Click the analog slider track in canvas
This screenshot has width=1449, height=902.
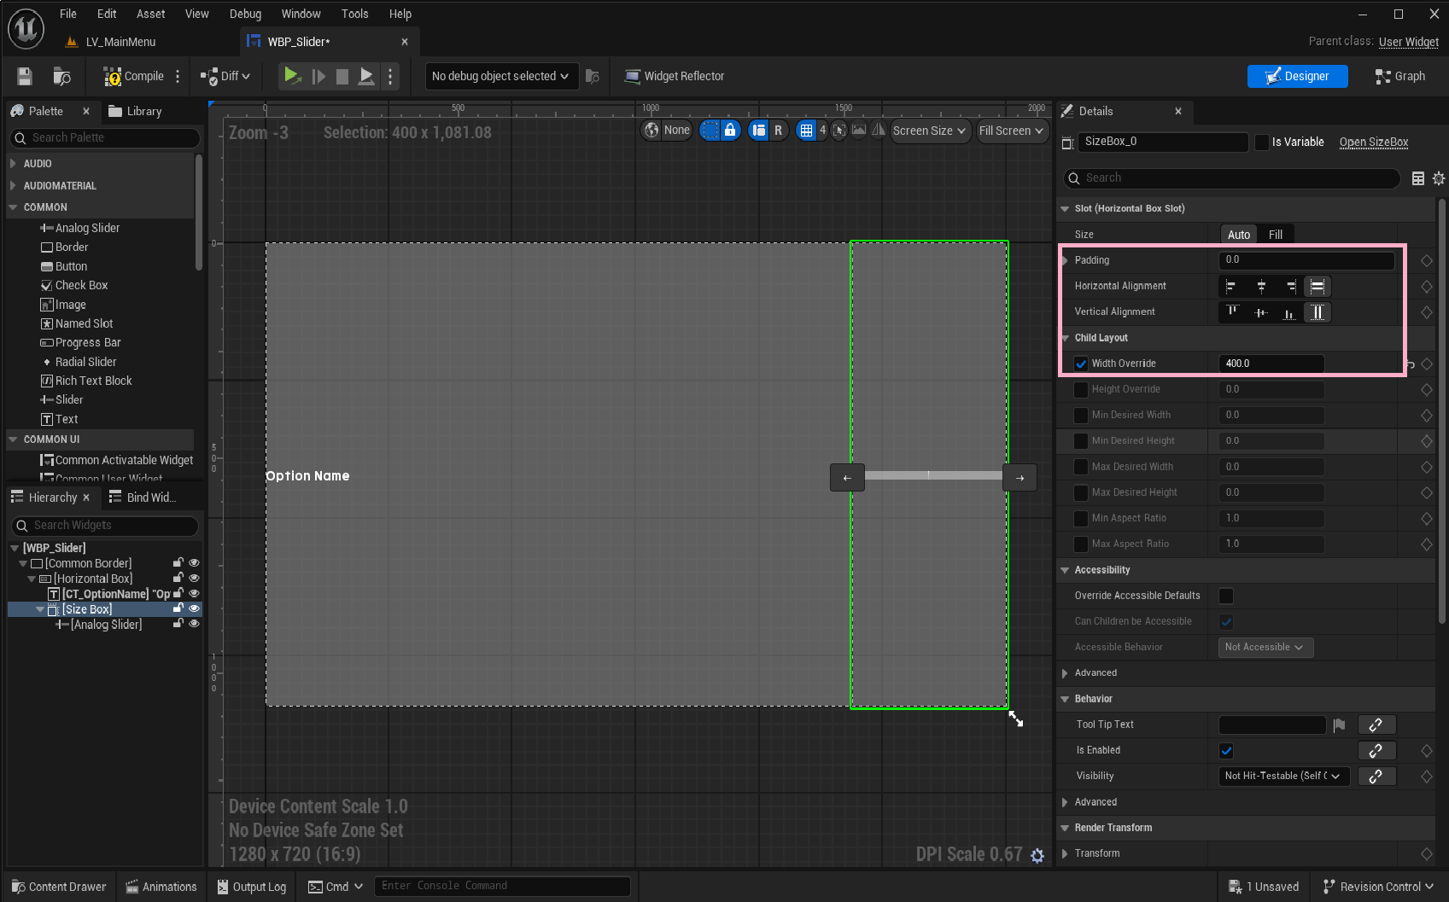(933, 475)
